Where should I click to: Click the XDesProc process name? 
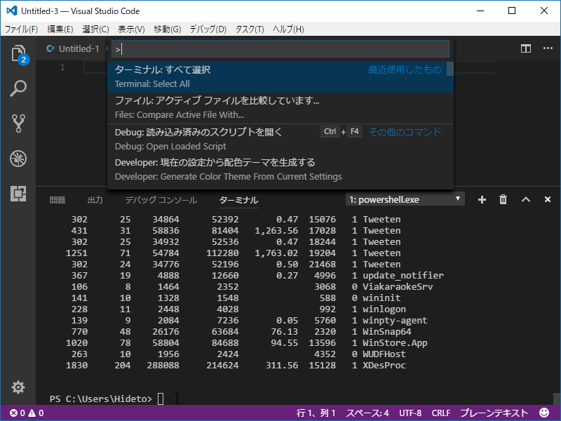pyautogui.click(x=384, y=365)
